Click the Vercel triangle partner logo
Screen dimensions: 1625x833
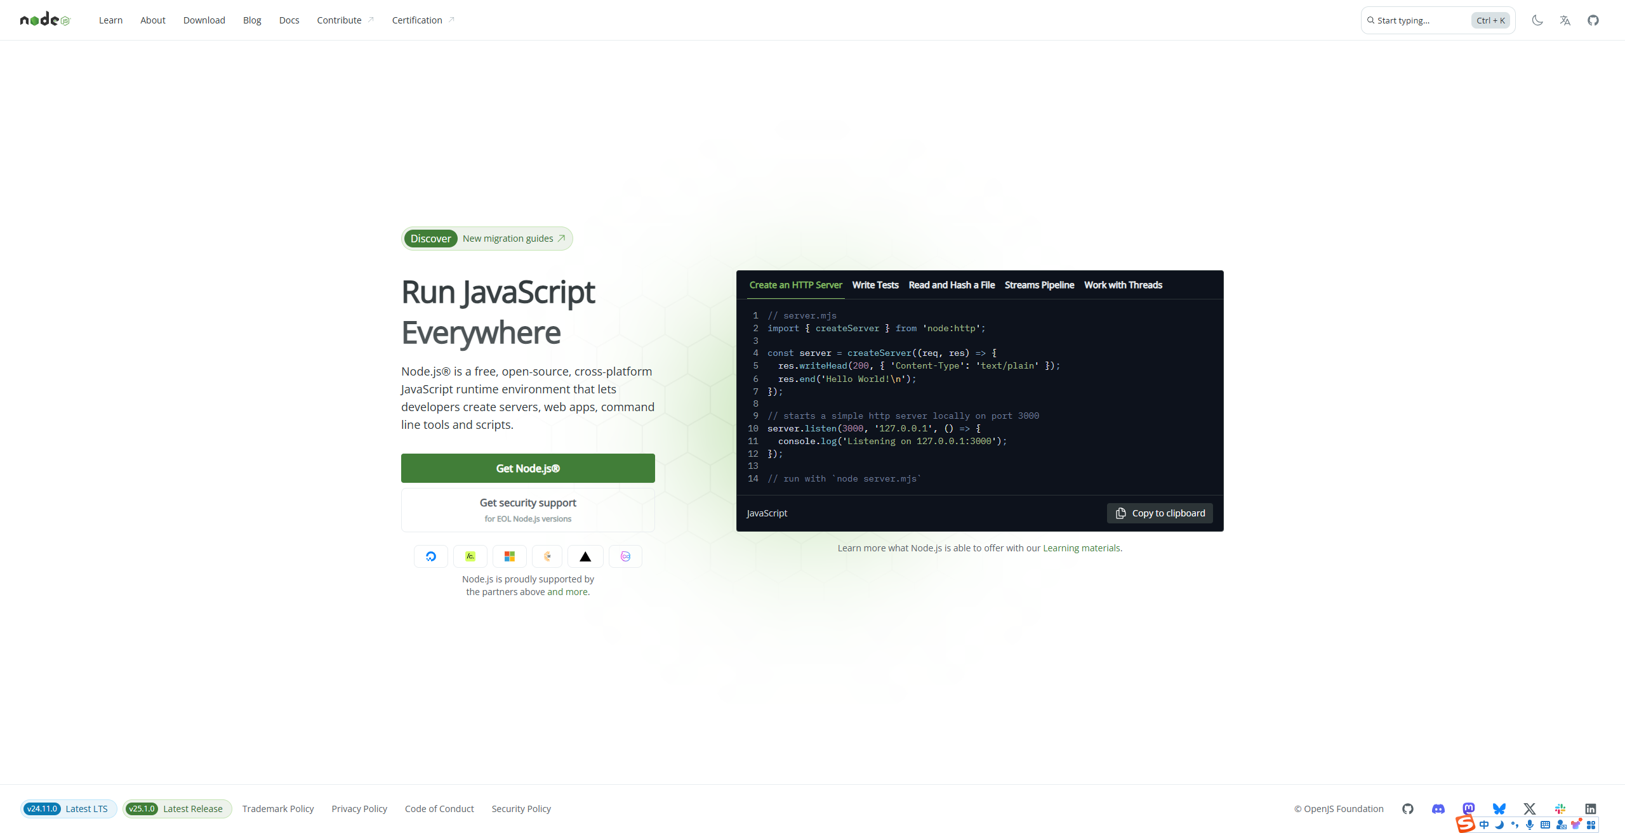click(585, 556)
